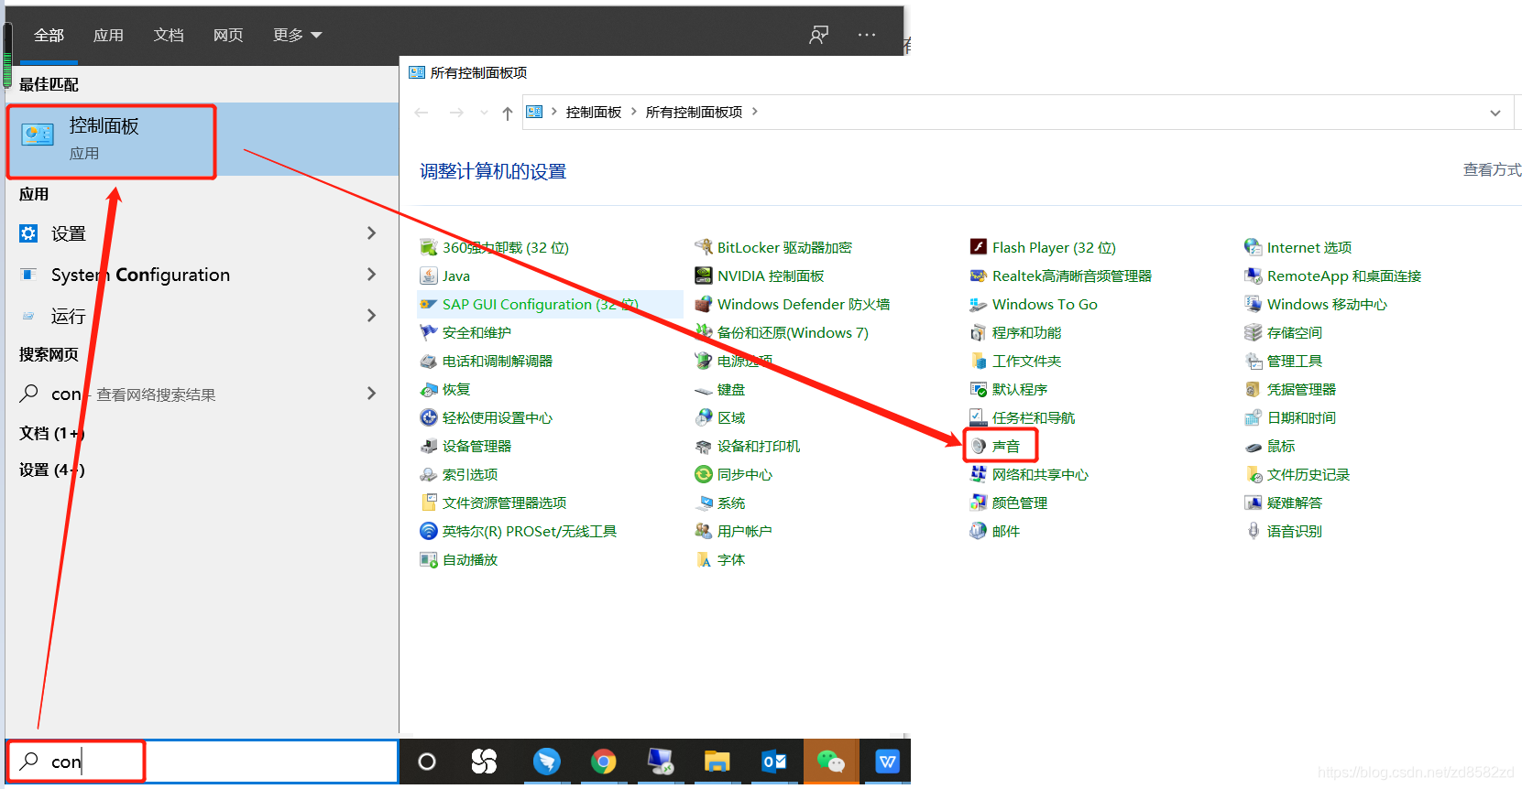
Task: Open 键盘 settings item
Action: (720, 390)
